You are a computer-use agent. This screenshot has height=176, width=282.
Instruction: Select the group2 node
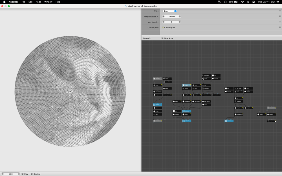(x=206, y=104)
